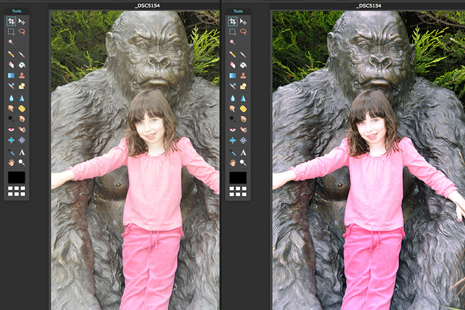The image size is (465, 310).
Task: Select the Clone Stamp tool in right palette
Action: (x=243, y=76)
